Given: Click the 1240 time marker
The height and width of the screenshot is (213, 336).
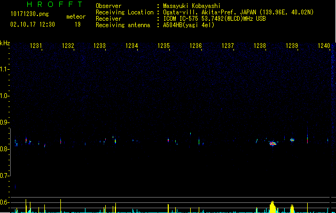Looking at the screenshot, I should (x=324, y=46).
